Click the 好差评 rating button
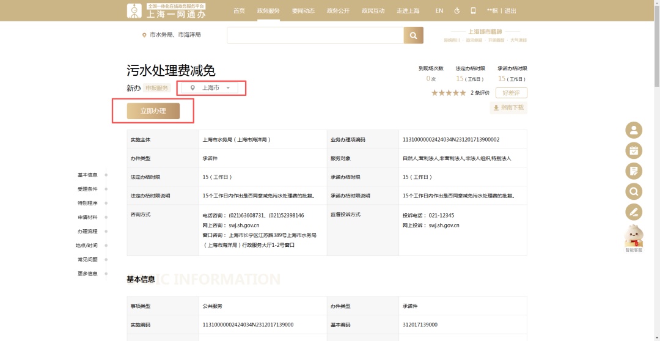 tap(511, 93)
